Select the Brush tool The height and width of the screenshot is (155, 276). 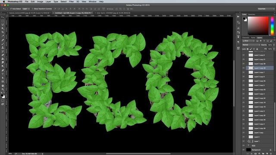pyautogui.click(x=3, y=43)
